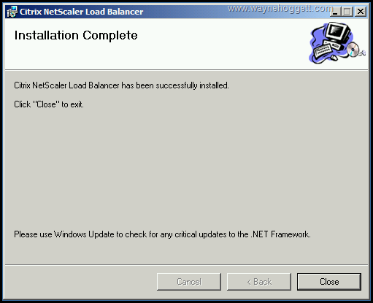Click the www.waynehoggett.com watermark text
This screenshot has height=303, width=373.
pyautogui.click(x=280, y=9)
